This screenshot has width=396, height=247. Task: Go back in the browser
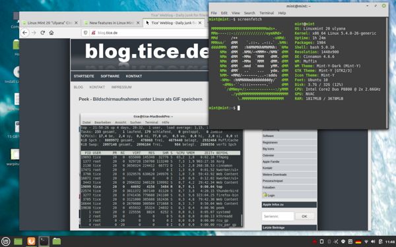[x=25, y=33]
